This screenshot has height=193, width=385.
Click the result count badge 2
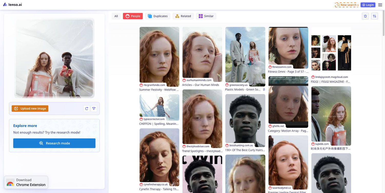[x=264, y=90]
